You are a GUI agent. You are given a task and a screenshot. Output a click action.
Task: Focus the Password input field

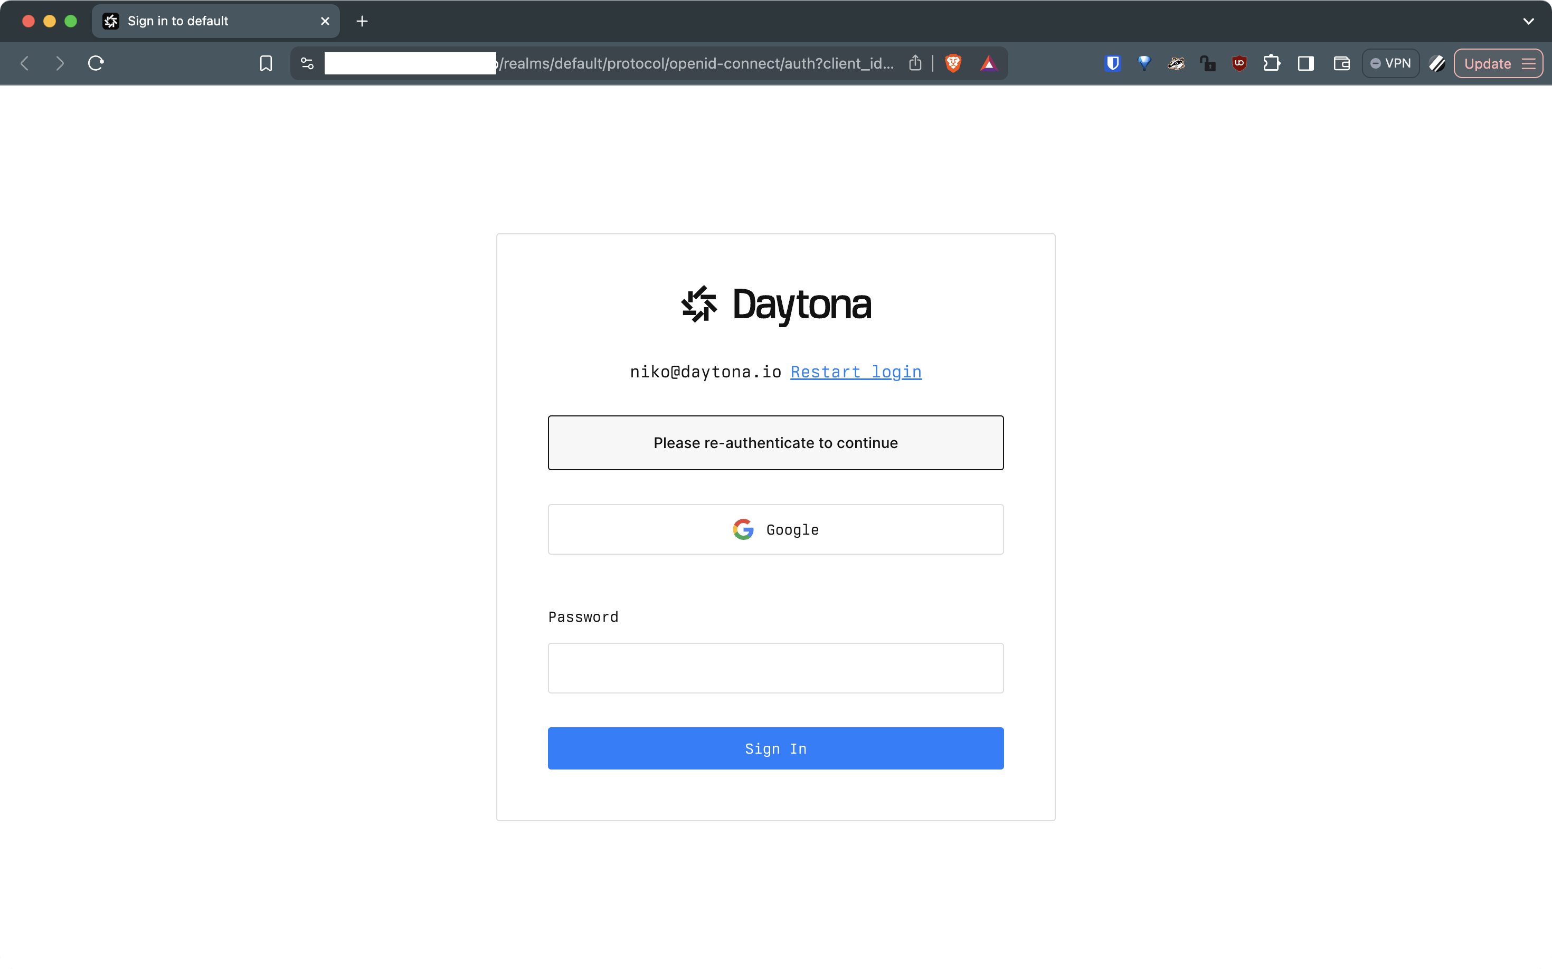(x=775, y=668)
